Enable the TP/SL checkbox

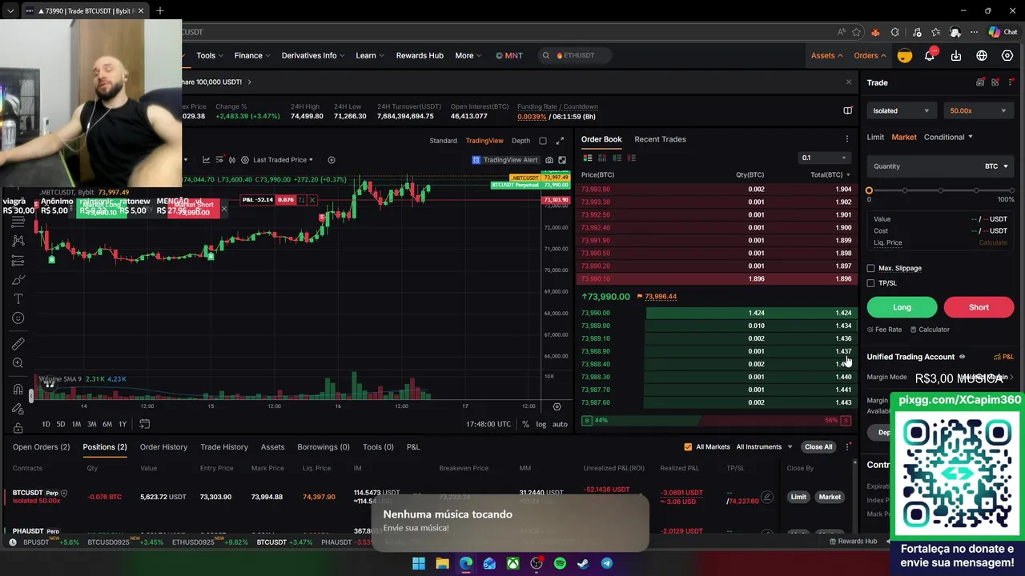tap(871, 283)
